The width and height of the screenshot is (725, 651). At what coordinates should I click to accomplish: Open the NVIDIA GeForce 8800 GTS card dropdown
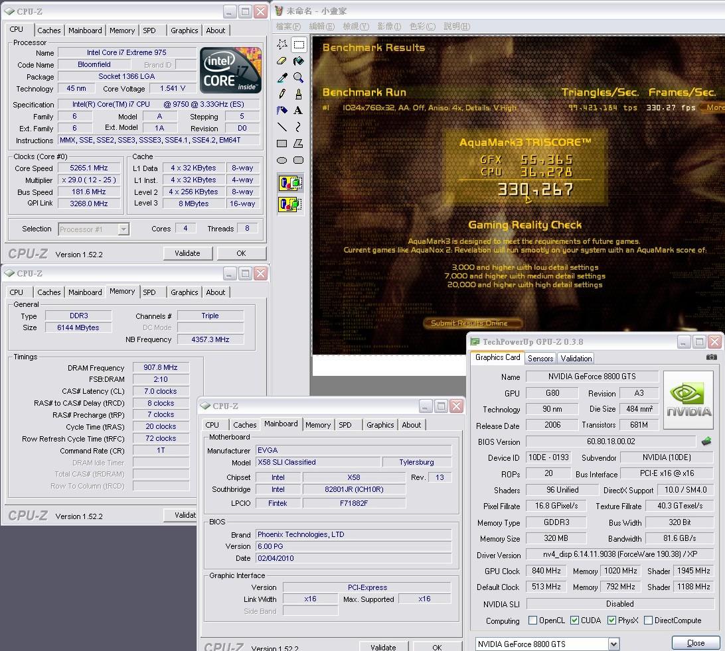(x=613, y=644)
